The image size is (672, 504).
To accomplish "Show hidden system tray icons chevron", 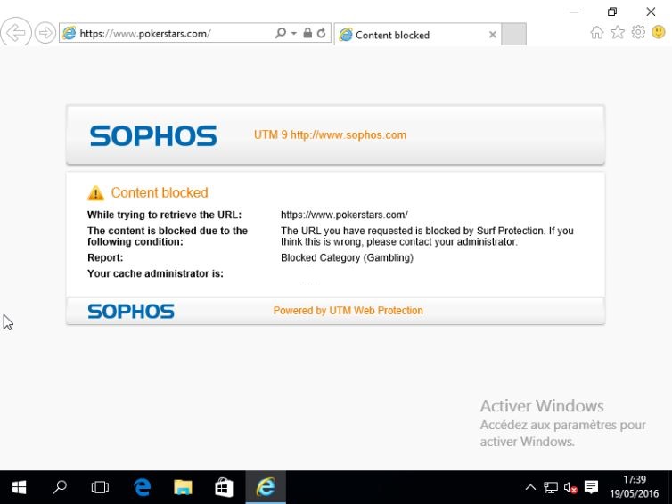I will coord(530,487).
